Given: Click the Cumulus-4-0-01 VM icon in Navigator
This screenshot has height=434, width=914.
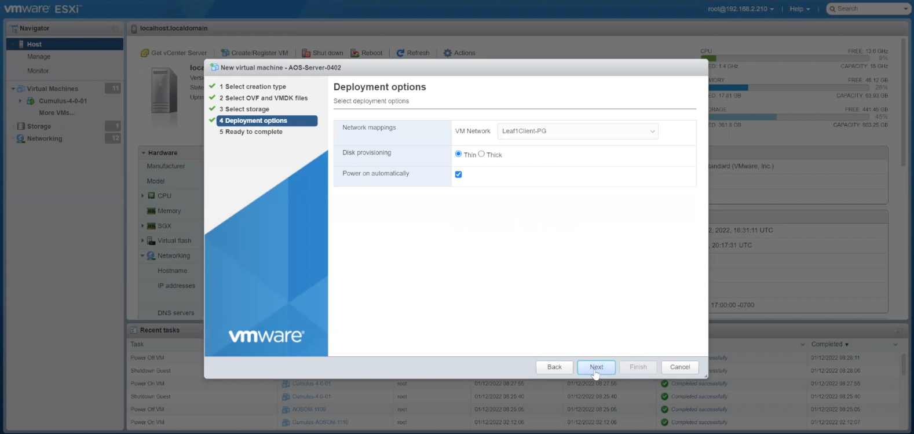Looking at the screenshot, I should pos(31,101).
